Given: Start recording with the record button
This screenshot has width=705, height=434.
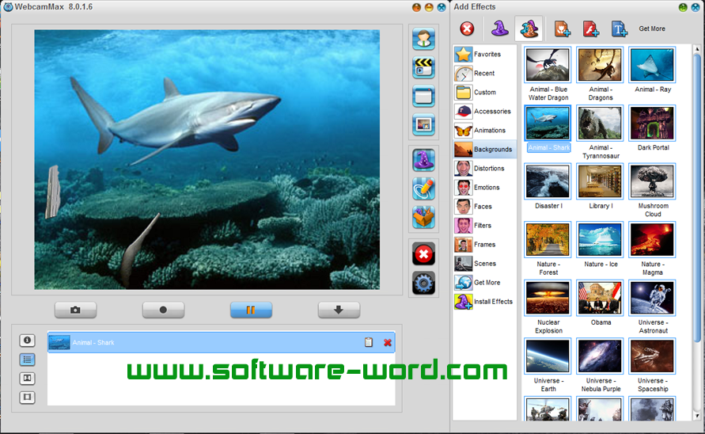Looking at the screenshot, I should 163,310.
